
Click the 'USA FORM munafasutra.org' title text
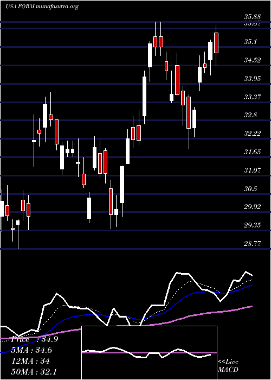pos(42,7)
